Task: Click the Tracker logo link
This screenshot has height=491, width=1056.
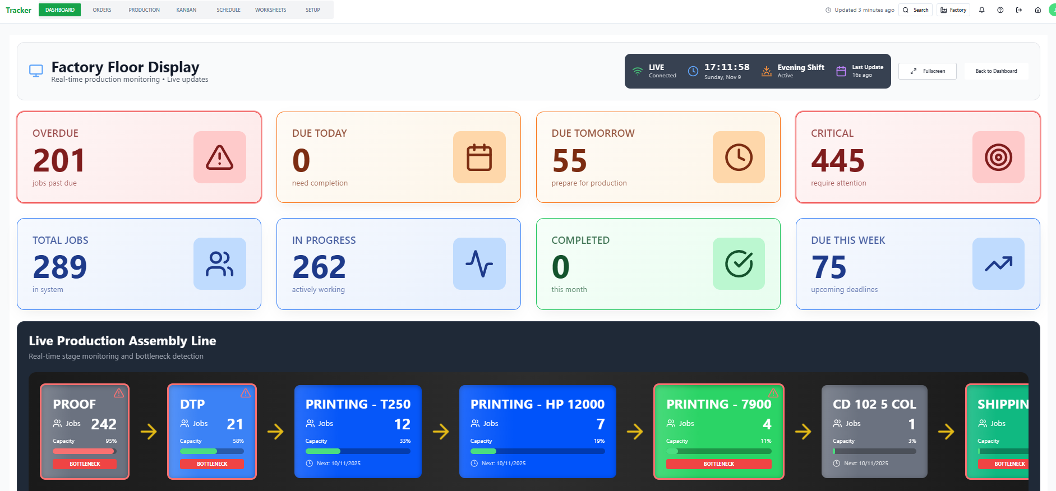Action: point(19,10)
